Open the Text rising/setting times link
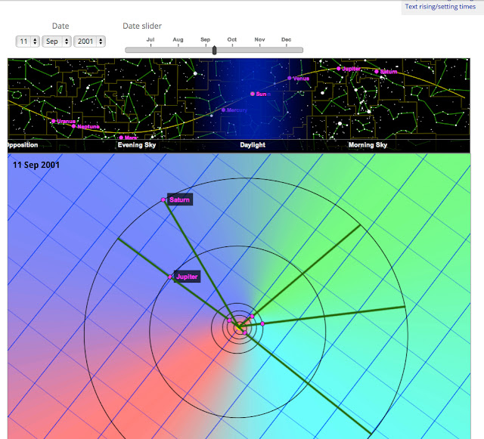The image size is (484, 439). (x=440, y=7)
